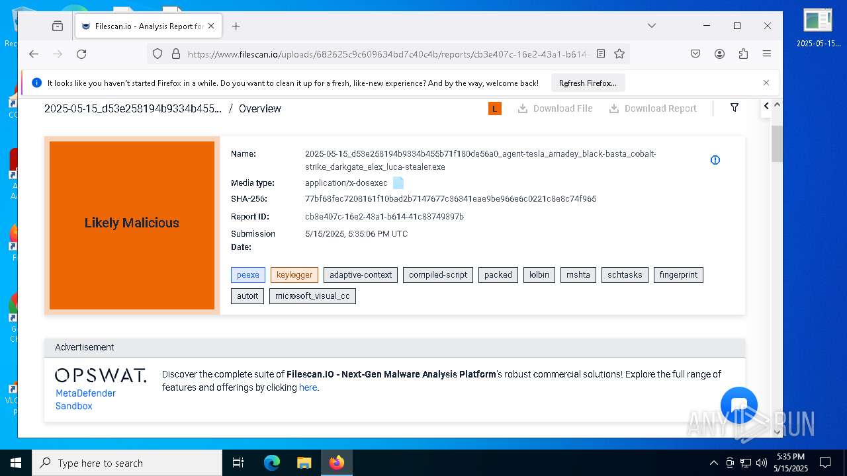The width and height of the screenshot is (847, 476).
Task: Open a new tab with plus icon
Action: [x=236, y=26]
